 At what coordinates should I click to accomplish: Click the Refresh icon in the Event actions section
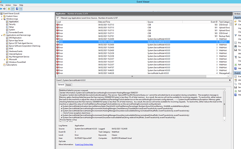point(235,91)
